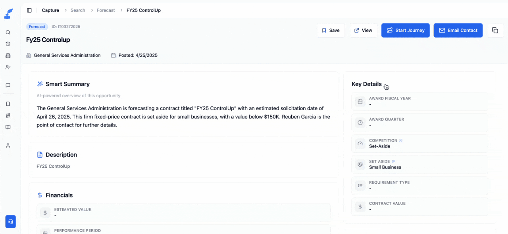Open the library book icon in sidebar
The height and width of the screenshot is (234, 508).
[x=8, y=127]
